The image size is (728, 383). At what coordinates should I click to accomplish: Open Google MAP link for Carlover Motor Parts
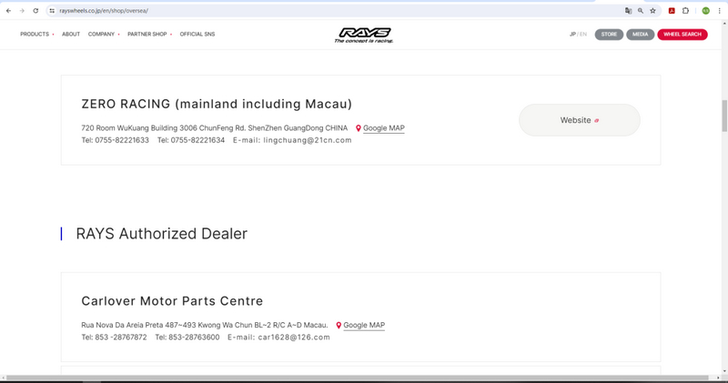point(363,326)
